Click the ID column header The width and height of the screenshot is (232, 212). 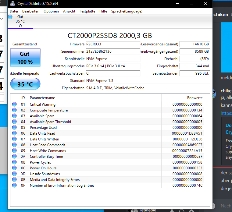coord(23,98)
